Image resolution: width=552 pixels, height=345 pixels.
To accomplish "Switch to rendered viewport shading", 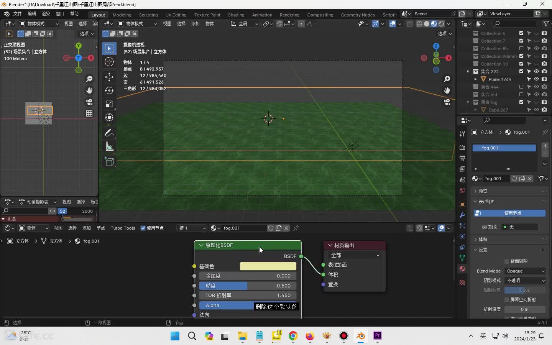I will coord(441,24).
